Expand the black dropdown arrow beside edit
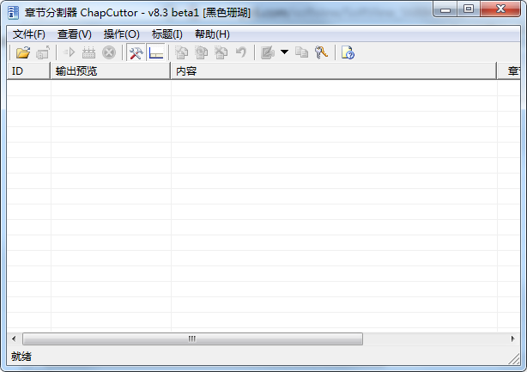Screen dimensions: 527x372 tap(284, 52)
